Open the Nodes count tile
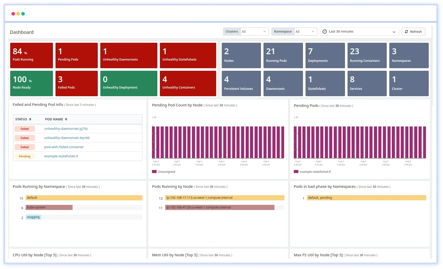The image size is (443, 269). click(x=241, y=55)
